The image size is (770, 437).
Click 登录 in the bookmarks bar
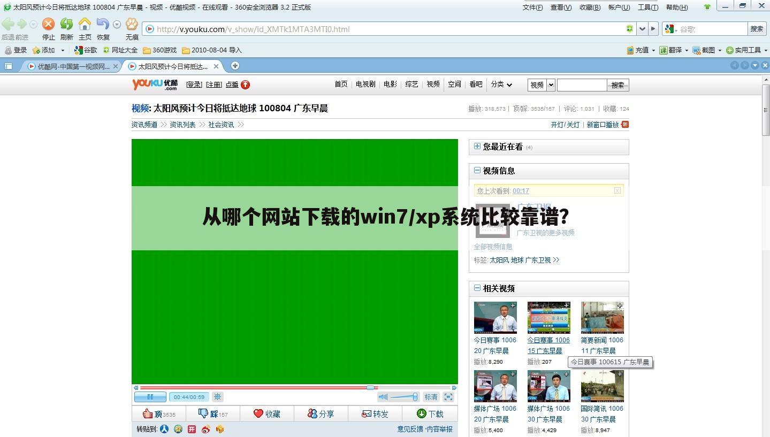click(x=16, y=50)
